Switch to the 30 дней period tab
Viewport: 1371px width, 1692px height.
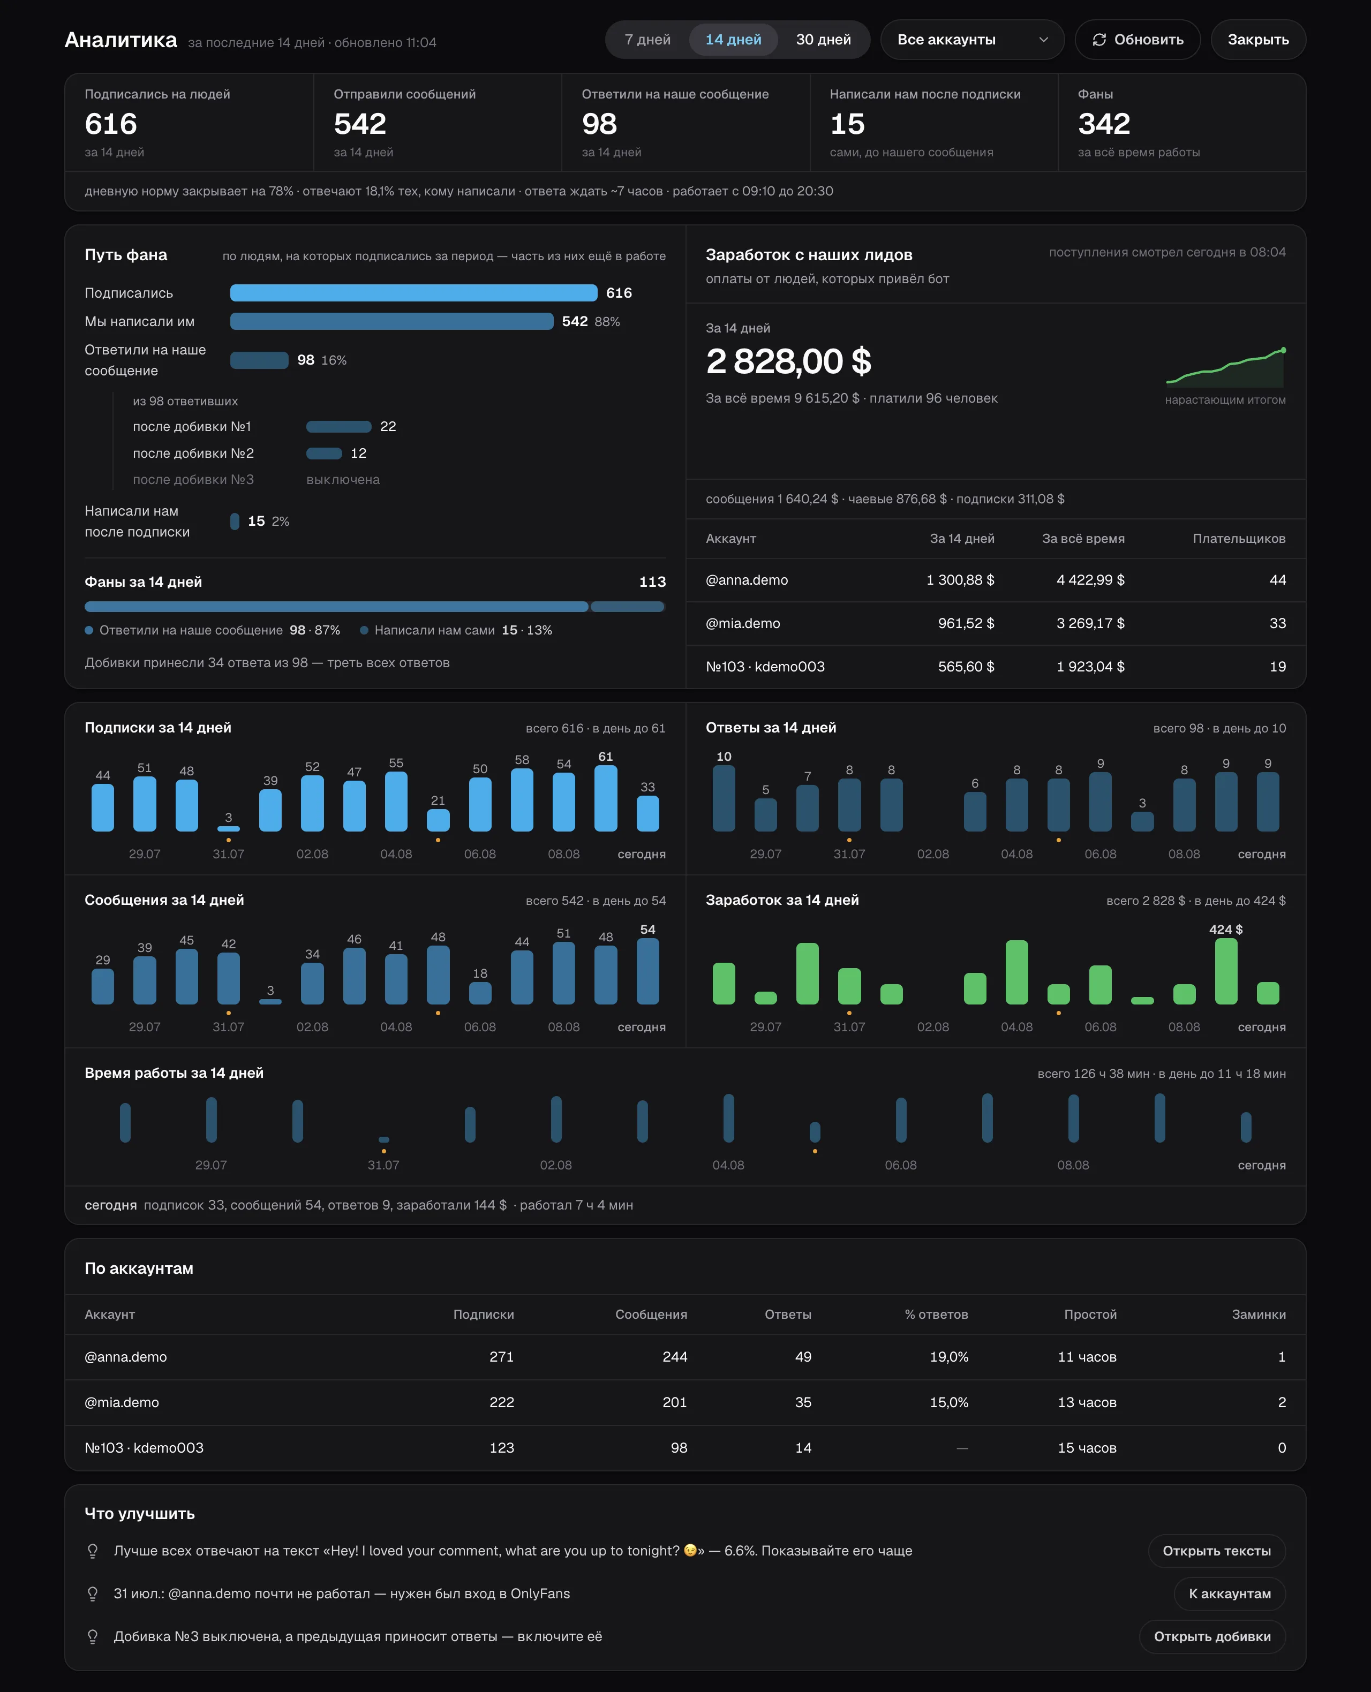tap(823, 40)
